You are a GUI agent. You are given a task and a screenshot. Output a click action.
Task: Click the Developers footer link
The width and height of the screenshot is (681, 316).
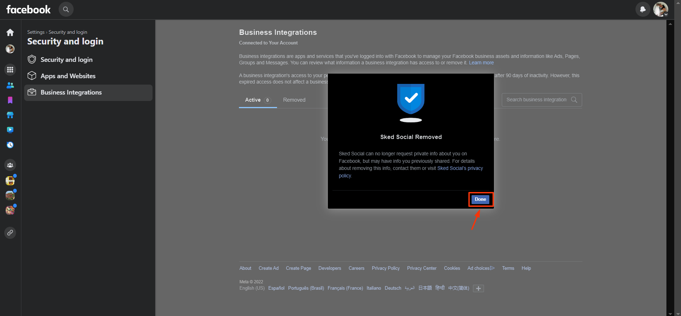(x=330, y=268)
